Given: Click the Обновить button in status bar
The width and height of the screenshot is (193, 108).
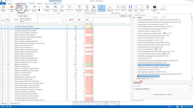Looking at the screenshot, I should click(x=188, y=107).
